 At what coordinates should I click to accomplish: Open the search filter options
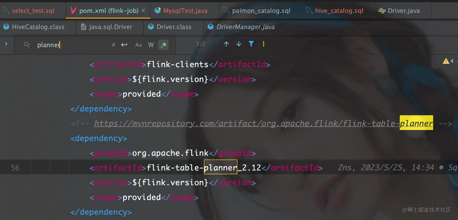click(251, 44)
